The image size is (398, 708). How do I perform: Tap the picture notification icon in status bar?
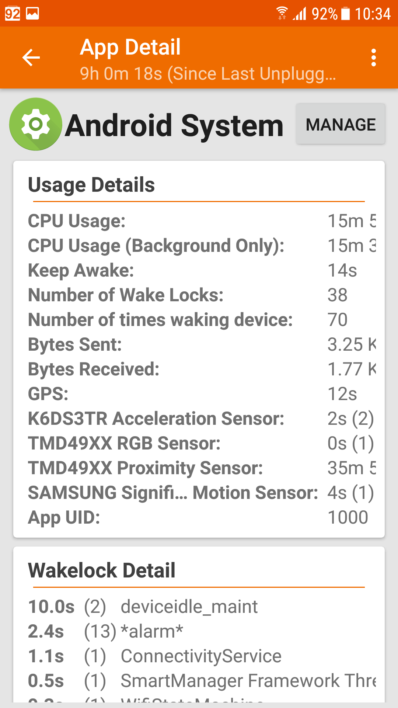32,14
